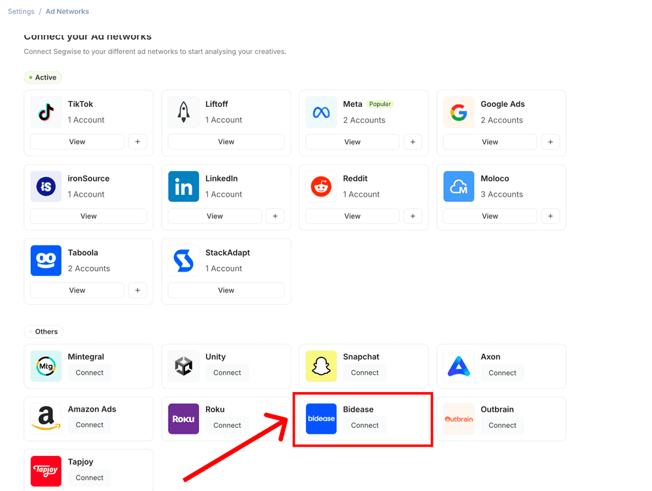This screenshot has width=652, height=491.
Task: View ironSource account
Action: 89,216
